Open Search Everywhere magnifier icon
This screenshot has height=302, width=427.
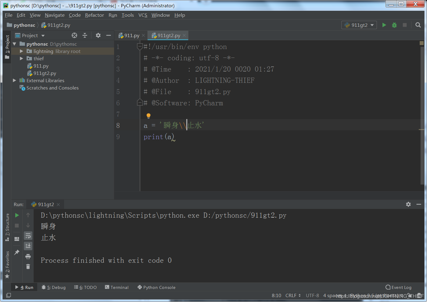coord(418,25)
